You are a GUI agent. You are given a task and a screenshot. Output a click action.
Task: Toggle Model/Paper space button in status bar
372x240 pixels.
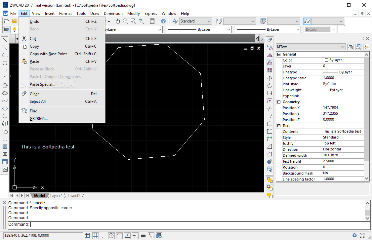159,235
